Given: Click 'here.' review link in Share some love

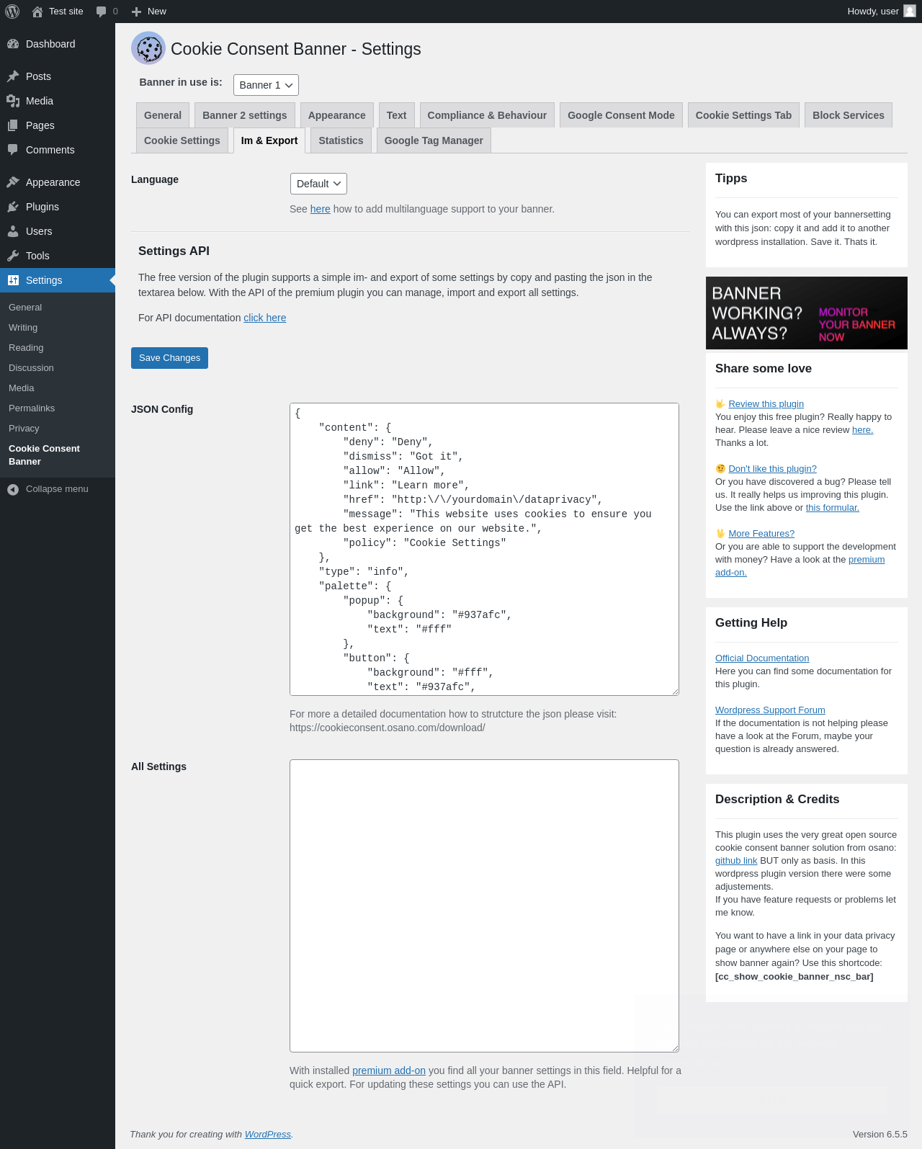Looking at the screenshot, I should click(x=862, y=430).
